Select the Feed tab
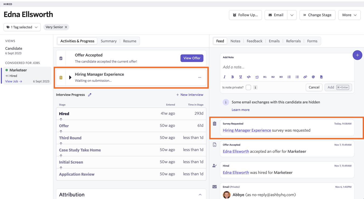Viewport: 364px width, 199px height. tap(220, 41)
